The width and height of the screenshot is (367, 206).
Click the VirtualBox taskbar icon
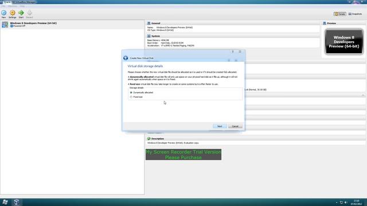coord(17,202)
